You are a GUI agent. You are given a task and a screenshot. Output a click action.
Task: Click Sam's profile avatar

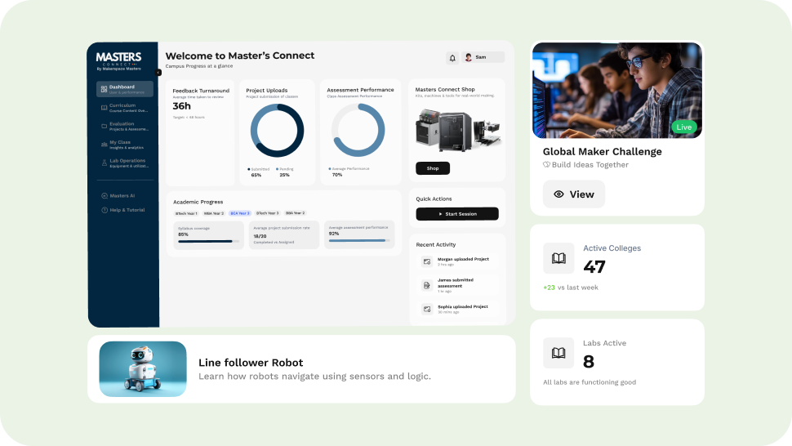[468, 57]
